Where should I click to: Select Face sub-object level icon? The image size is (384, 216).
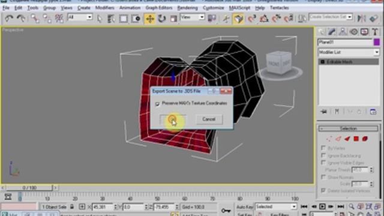347,139
